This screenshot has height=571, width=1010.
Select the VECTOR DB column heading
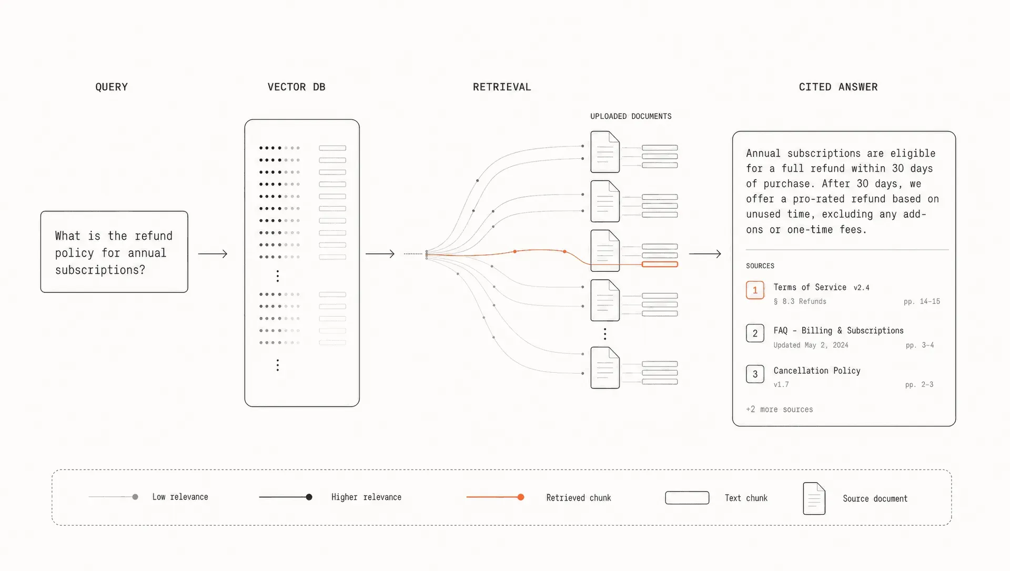(296, 87)
